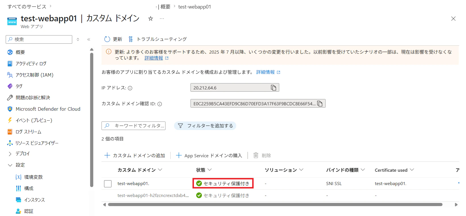Viewport: 466px width, 216px height.
Task: Click 2 個の項目 count text
Action: [113, 139]
